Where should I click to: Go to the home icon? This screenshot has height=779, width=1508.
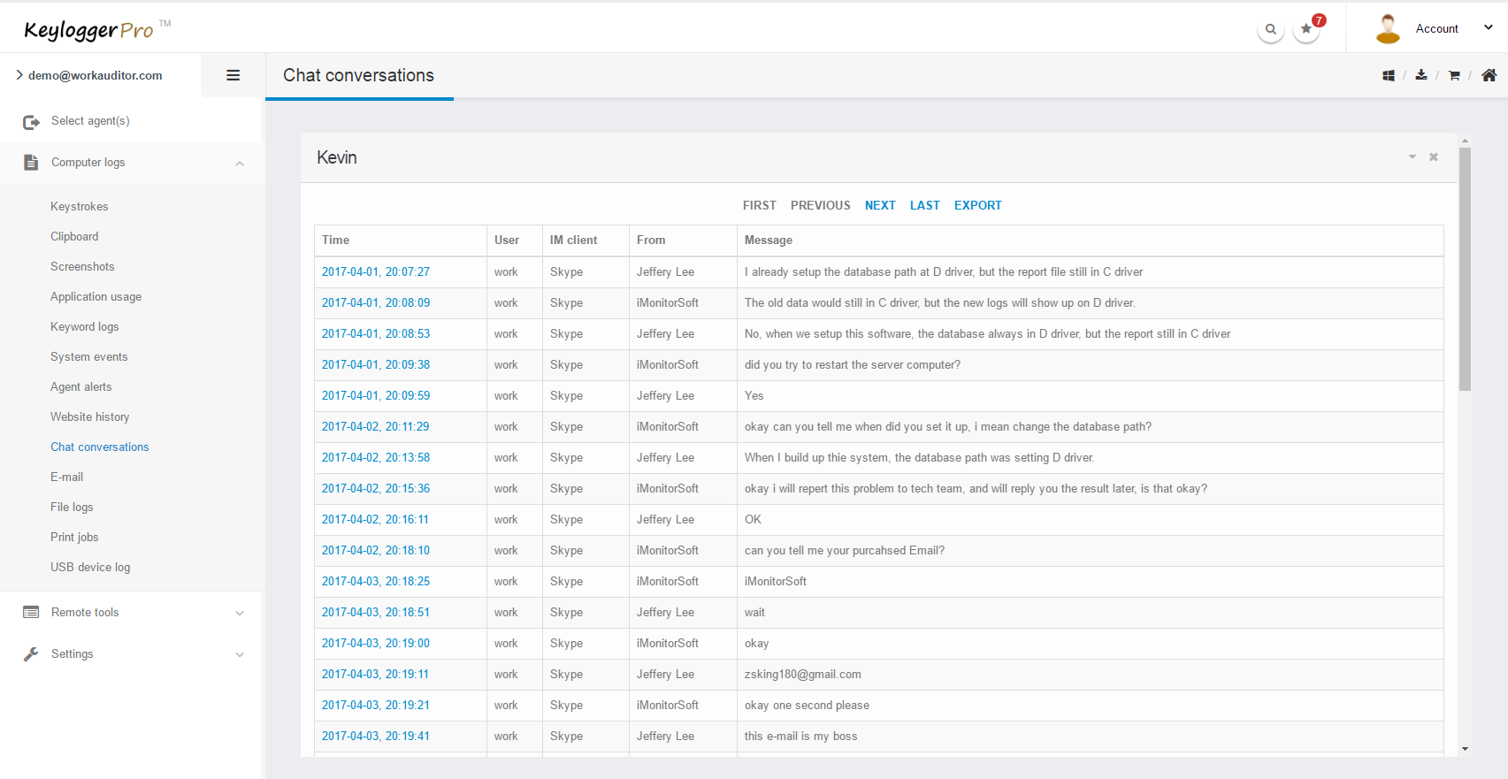coord(1489,75)
